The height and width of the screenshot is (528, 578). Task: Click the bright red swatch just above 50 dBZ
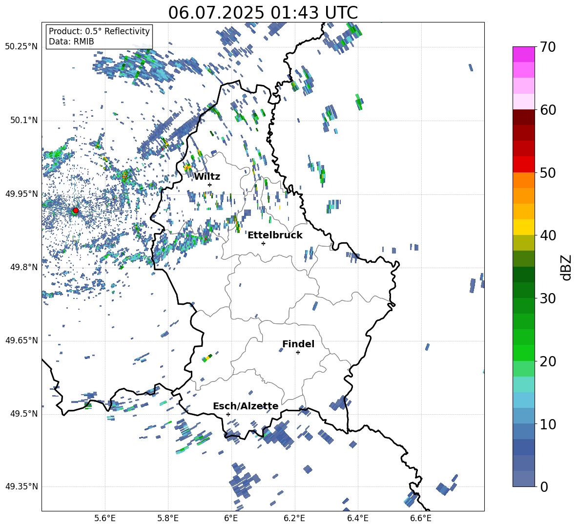click(524, 165)
